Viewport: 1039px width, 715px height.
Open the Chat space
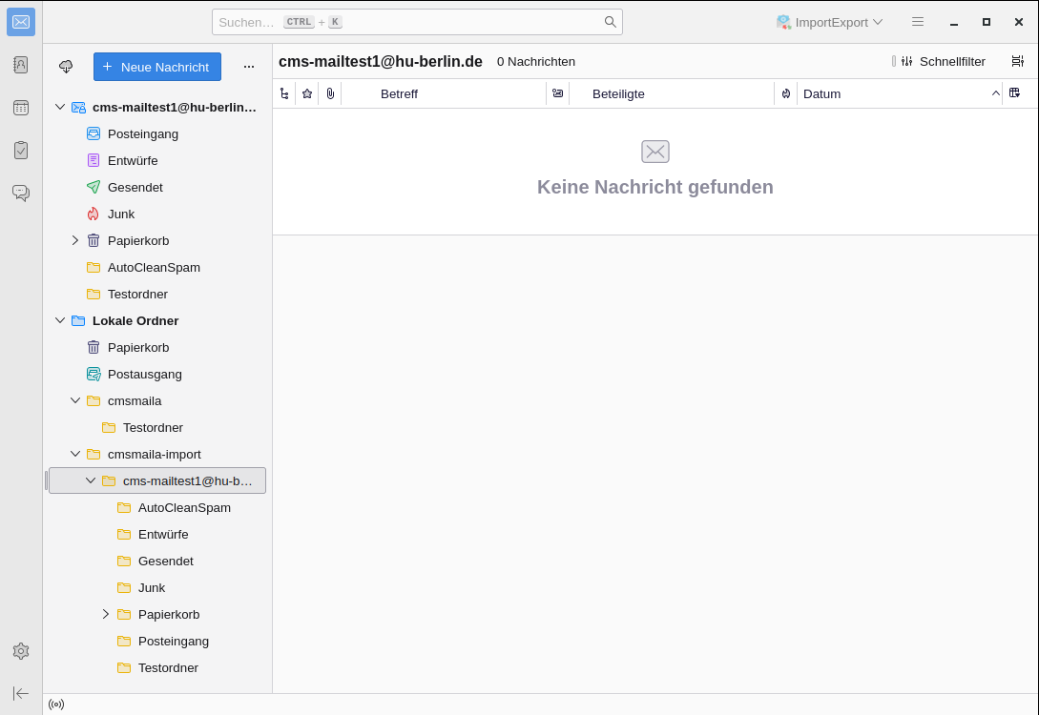click(21, 193)
